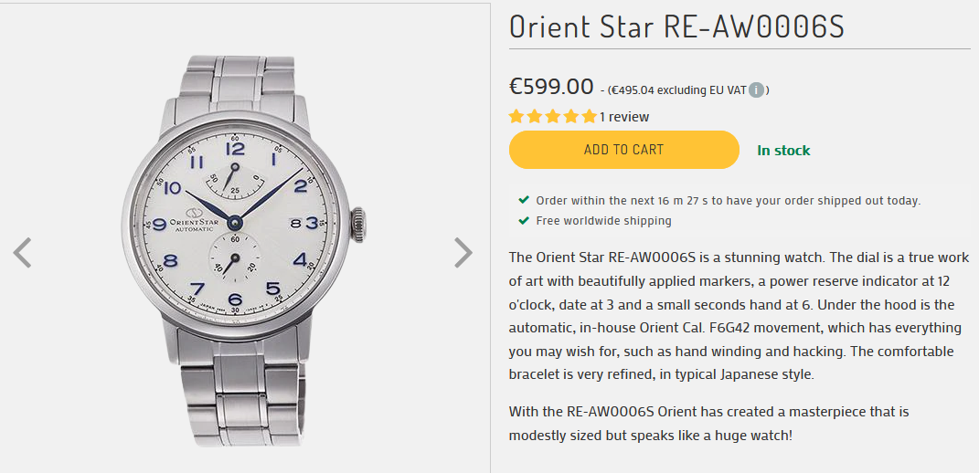Add the watch to cart
This screenshot has width=979, height=473.
623,150
